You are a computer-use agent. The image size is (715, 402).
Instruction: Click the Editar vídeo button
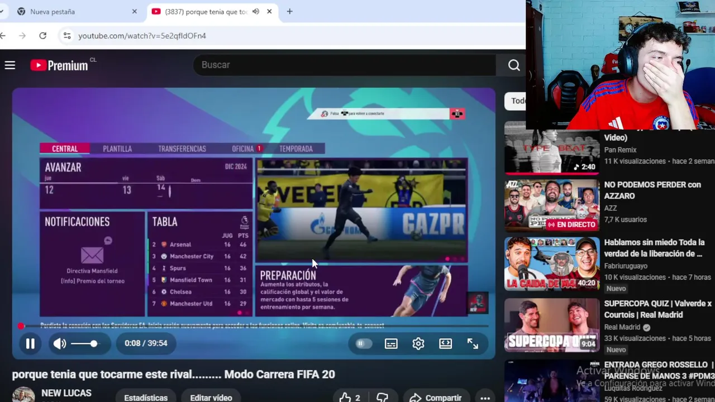click(x=211, y=398)
